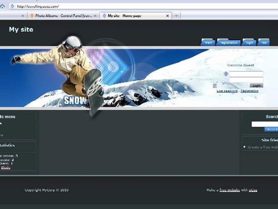Image resolution: width=278 pixels, height=209 pixels.
Task: Open a new browser tab
Action: pyautogui.click(x=176, y=16)
